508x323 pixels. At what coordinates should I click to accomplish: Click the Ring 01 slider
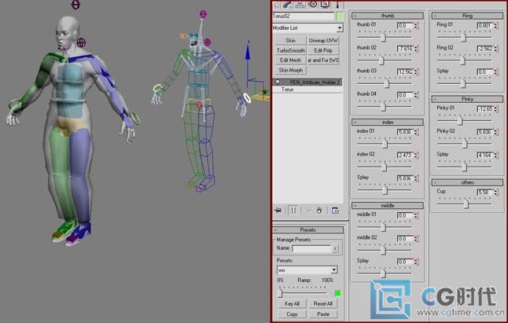coord(464,37)
